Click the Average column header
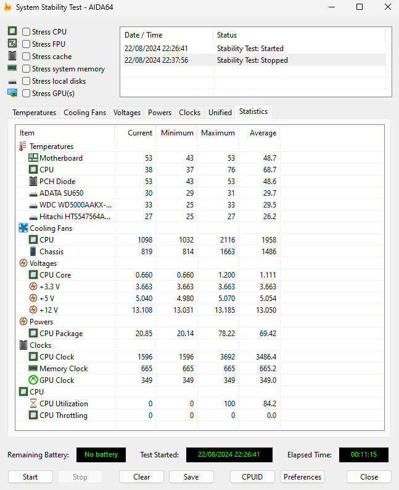 259,133
